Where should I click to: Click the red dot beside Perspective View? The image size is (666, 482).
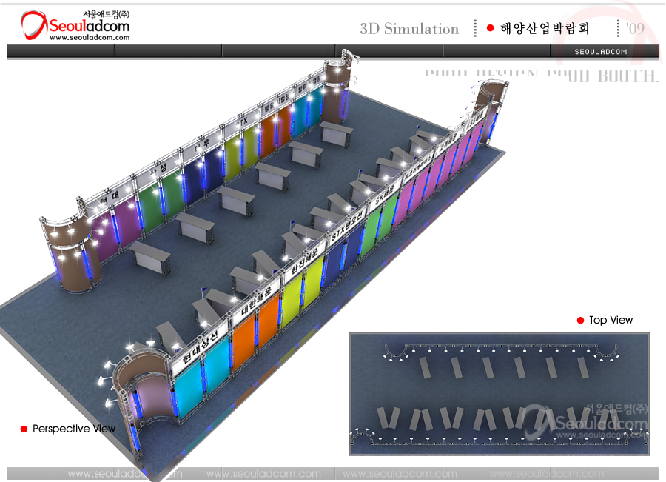point(24,429)
